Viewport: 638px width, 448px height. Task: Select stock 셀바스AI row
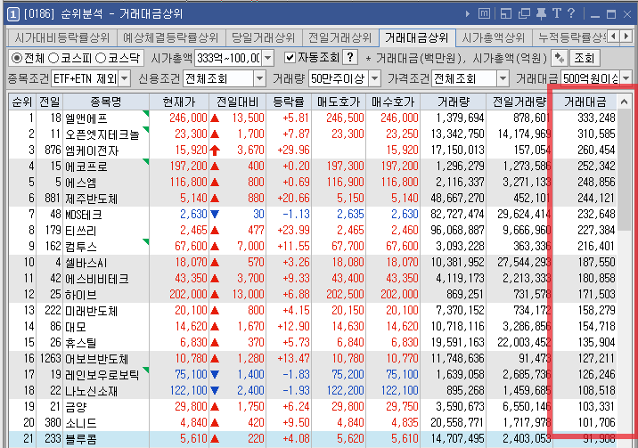(x=313, y=262)
